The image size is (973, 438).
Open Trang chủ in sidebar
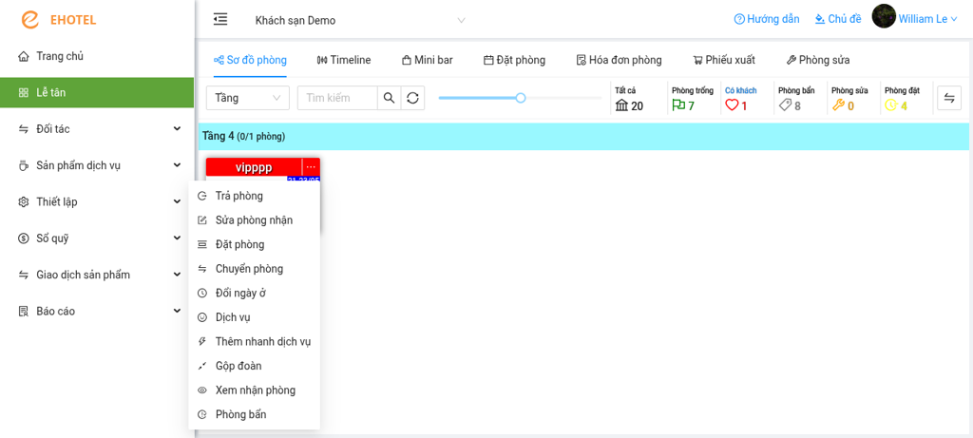click(97, 56)
